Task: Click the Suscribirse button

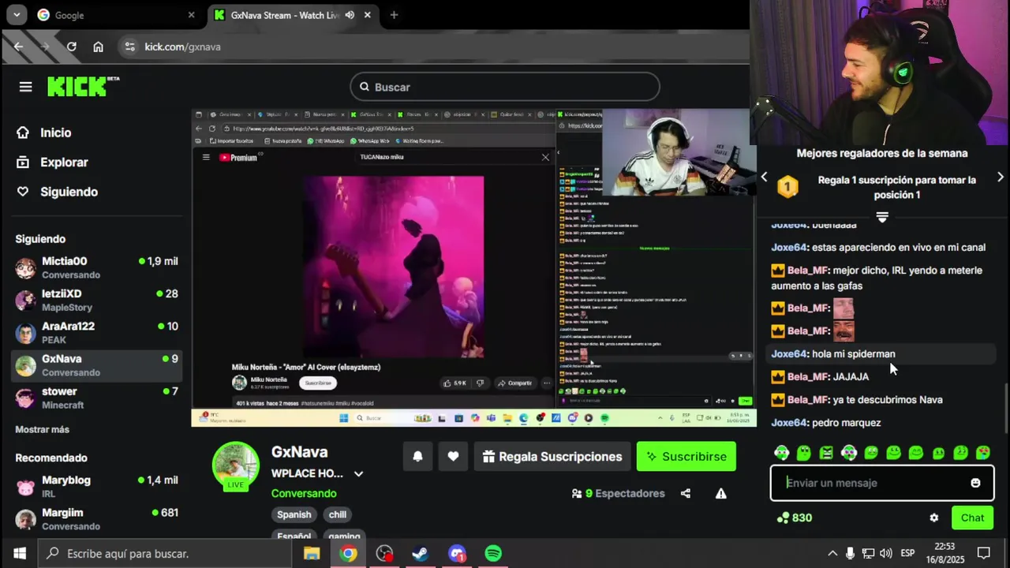Action: [686, 456]
